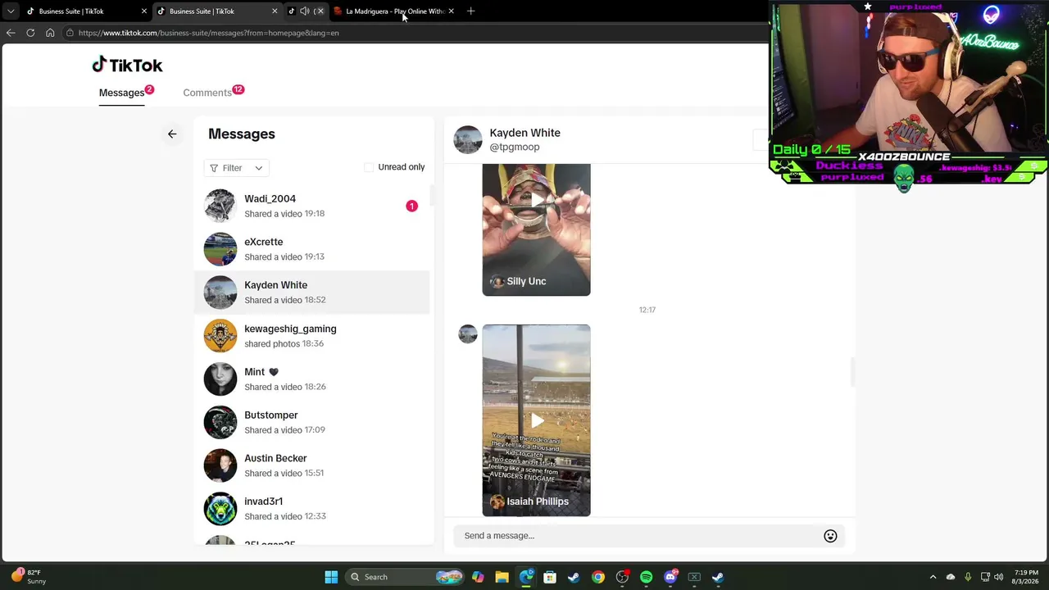The height and width of the screenshot is (590, 1049).
Task: Click "Shared a video 18:26" under Mint
Action: click(x=285, y=387)
